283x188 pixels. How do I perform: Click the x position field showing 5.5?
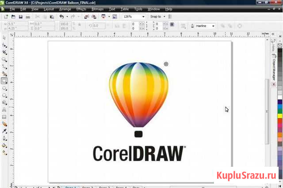point(18,24)
